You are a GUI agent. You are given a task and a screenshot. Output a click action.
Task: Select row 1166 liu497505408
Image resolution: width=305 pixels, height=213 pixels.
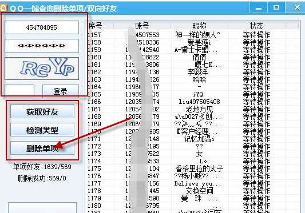click(193, 102)
